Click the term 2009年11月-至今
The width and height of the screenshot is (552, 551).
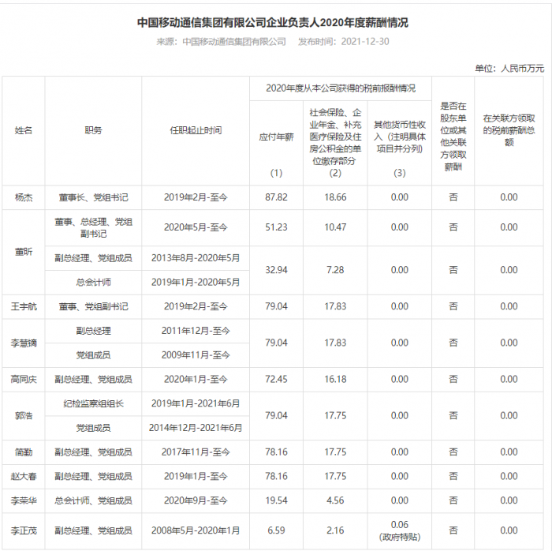pyautogui.click(x=196, y=355)
